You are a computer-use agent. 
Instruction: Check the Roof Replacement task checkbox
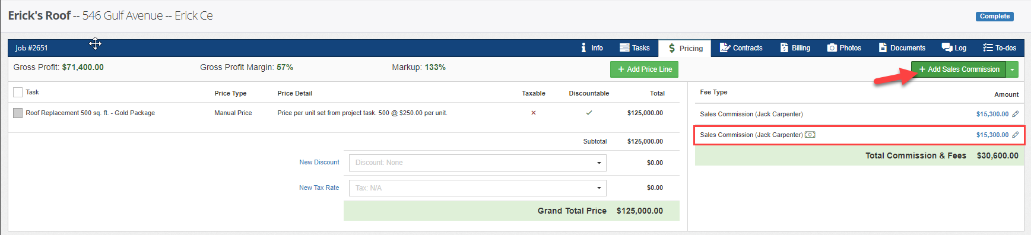pyautogui.click(x=18, y=113)
